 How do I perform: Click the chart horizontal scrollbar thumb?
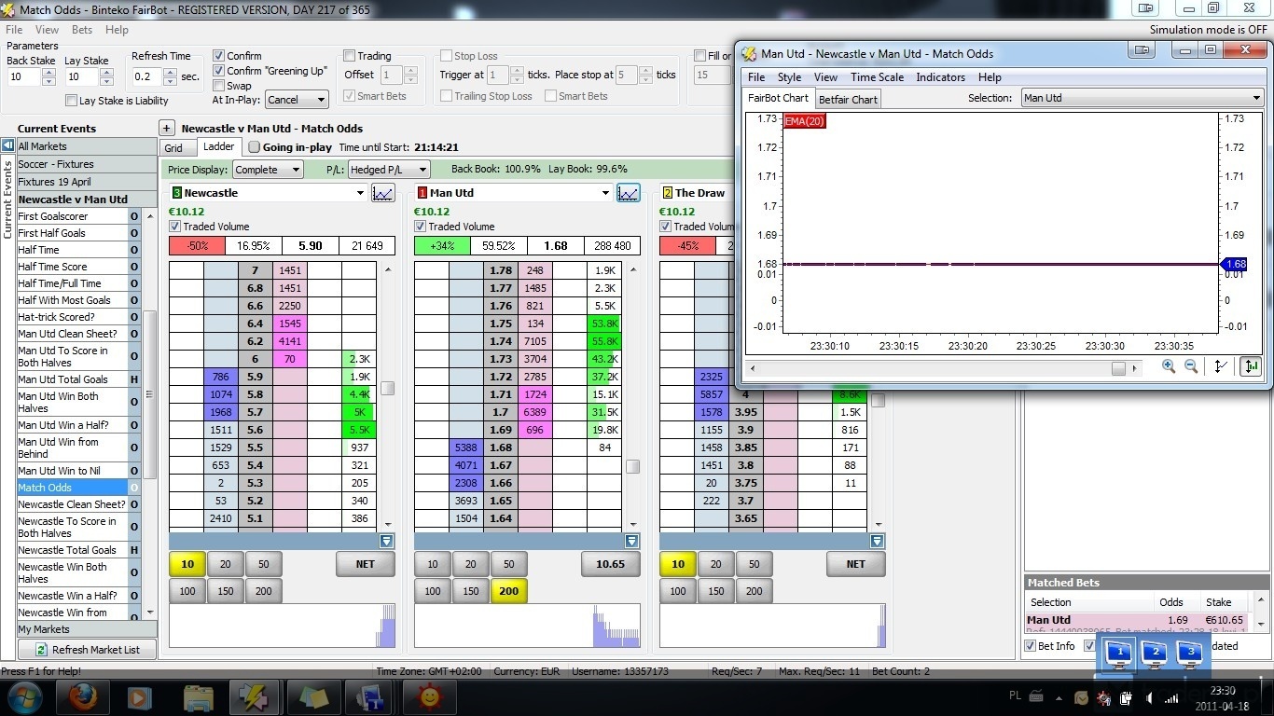tap(1118, 368)
